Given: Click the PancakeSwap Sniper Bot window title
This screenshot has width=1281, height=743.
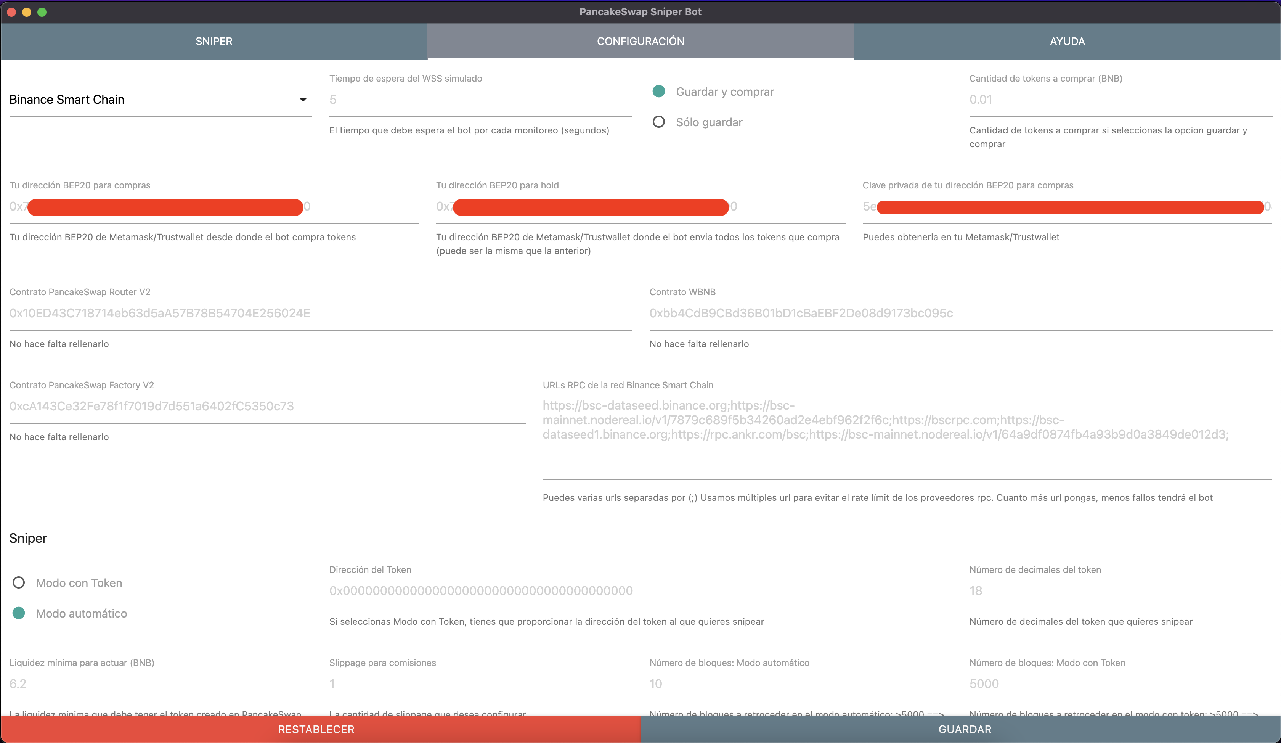Looking at the screenshot, I should click(x=640, y=12).
